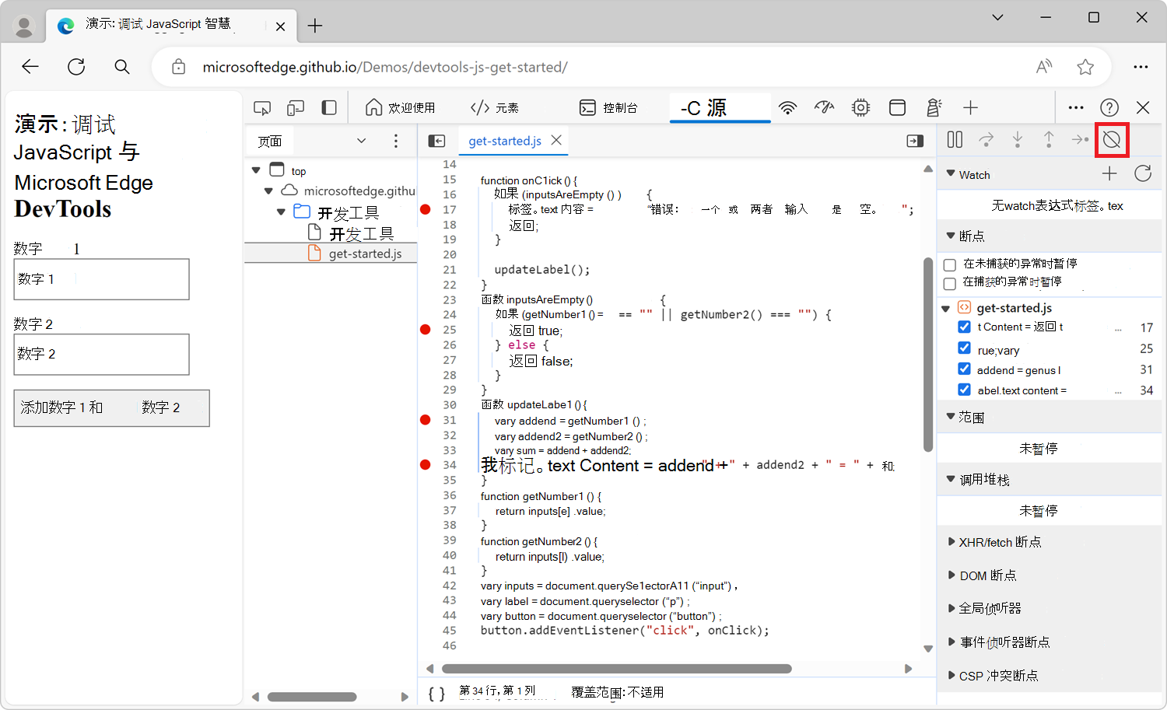
Task: Click the pretty print braces icon
Action: pos(436,693)
